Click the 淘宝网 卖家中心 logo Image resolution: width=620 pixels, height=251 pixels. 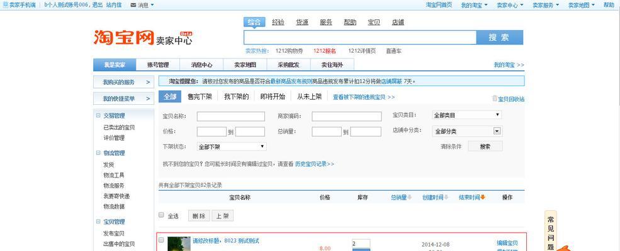[143, 38]
